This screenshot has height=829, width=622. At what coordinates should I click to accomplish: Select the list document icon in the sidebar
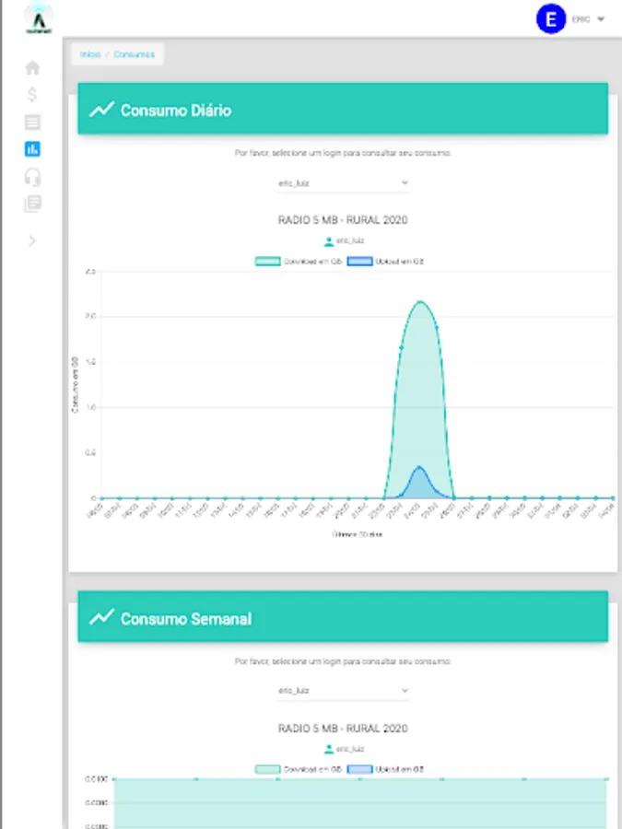32,123
